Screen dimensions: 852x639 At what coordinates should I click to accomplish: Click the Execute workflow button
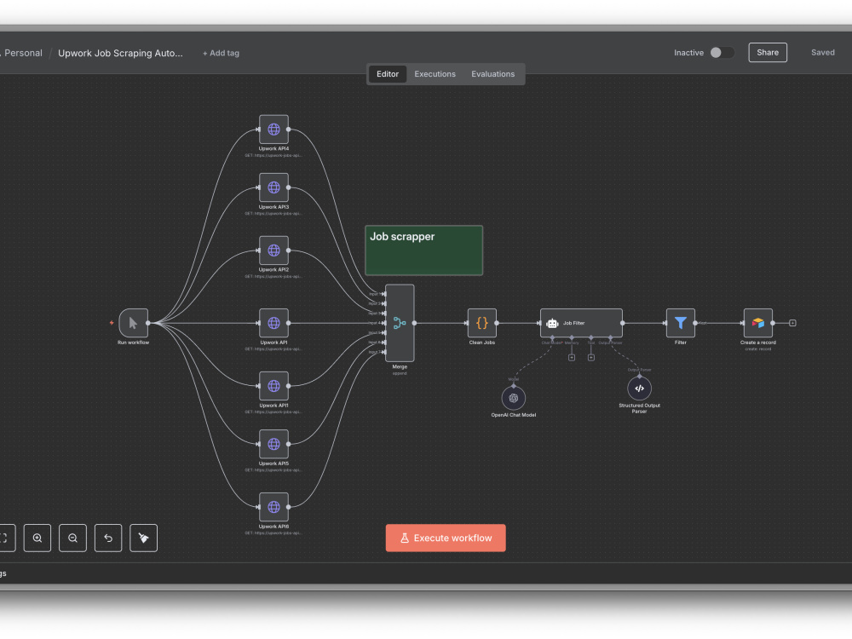[x=446, y=538]
